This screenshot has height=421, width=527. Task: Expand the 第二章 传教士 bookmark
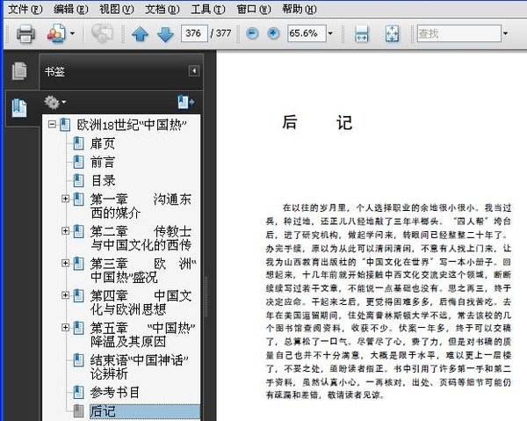65,230
